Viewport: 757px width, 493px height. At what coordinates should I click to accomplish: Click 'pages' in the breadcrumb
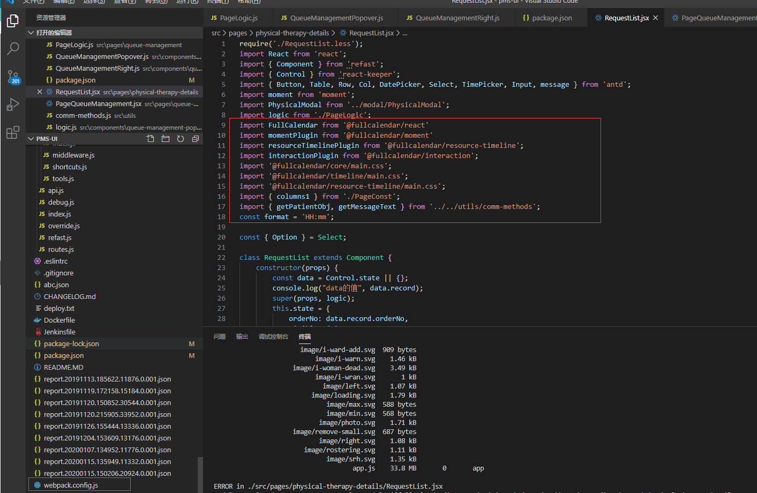click(x=238, y=33)
